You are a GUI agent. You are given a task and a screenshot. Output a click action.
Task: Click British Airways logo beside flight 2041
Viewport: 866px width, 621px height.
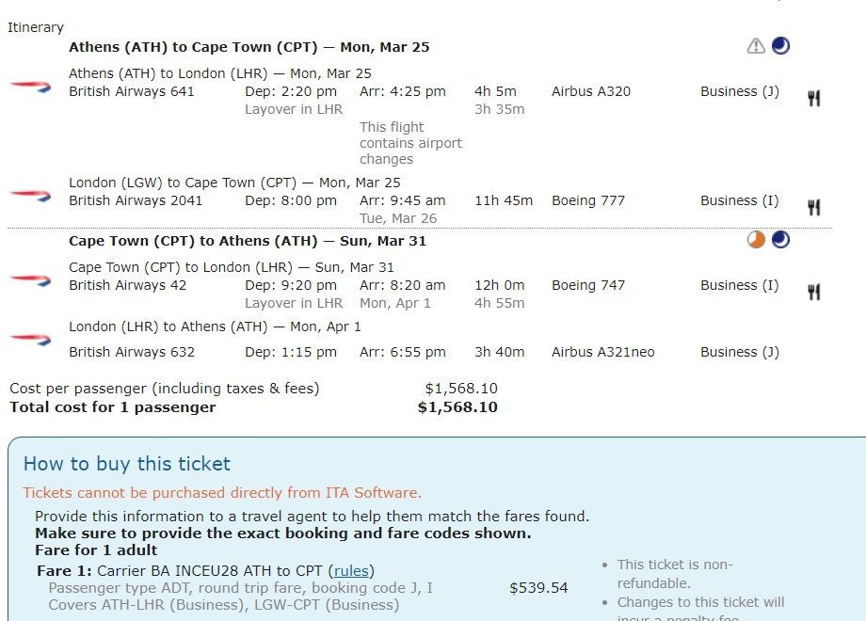tap(31, 196)
